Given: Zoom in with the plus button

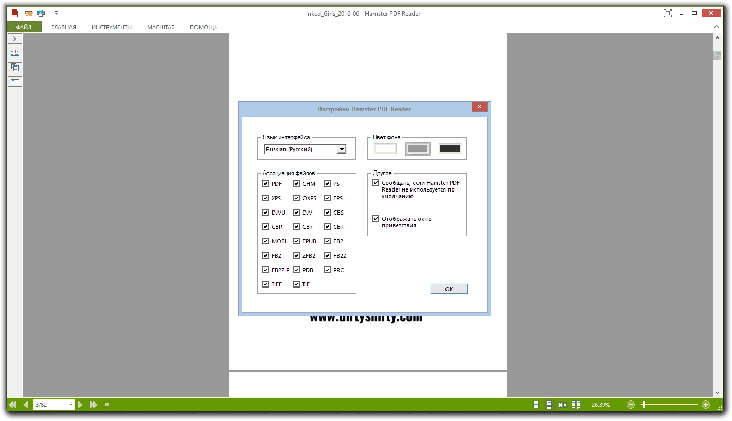Looking at the screenshot, I should (x=706, y=405).
